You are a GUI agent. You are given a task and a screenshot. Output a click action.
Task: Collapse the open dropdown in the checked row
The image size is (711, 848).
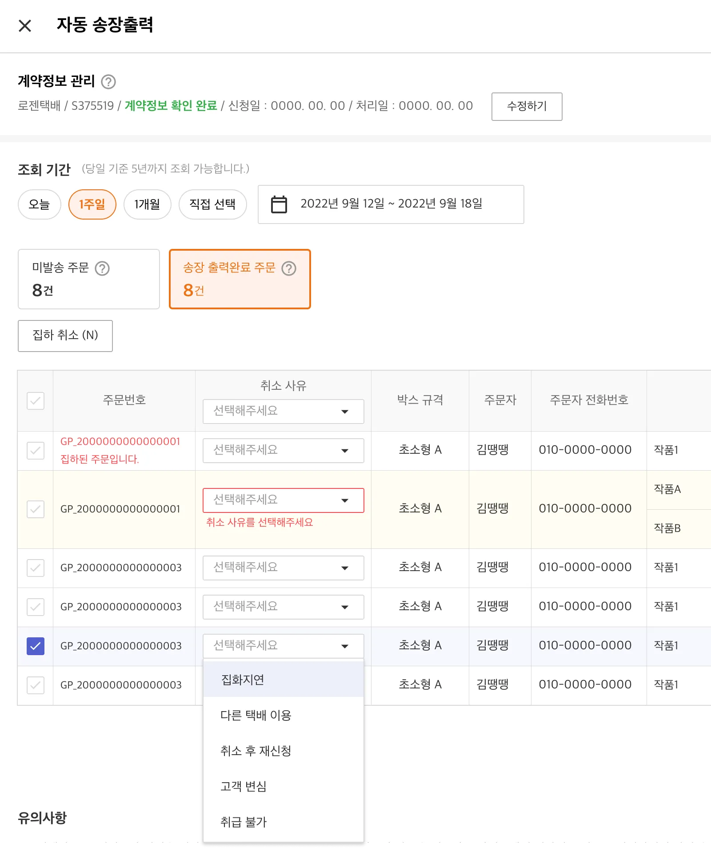coord(284,646)
